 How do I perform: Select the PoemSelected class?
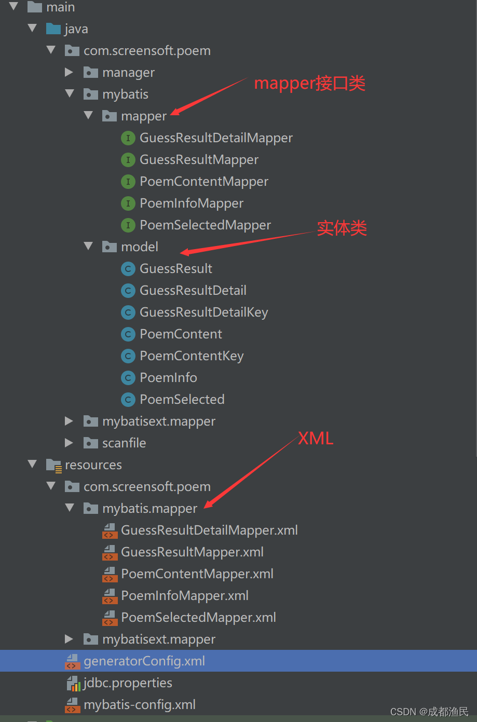(x=181, y=400)
